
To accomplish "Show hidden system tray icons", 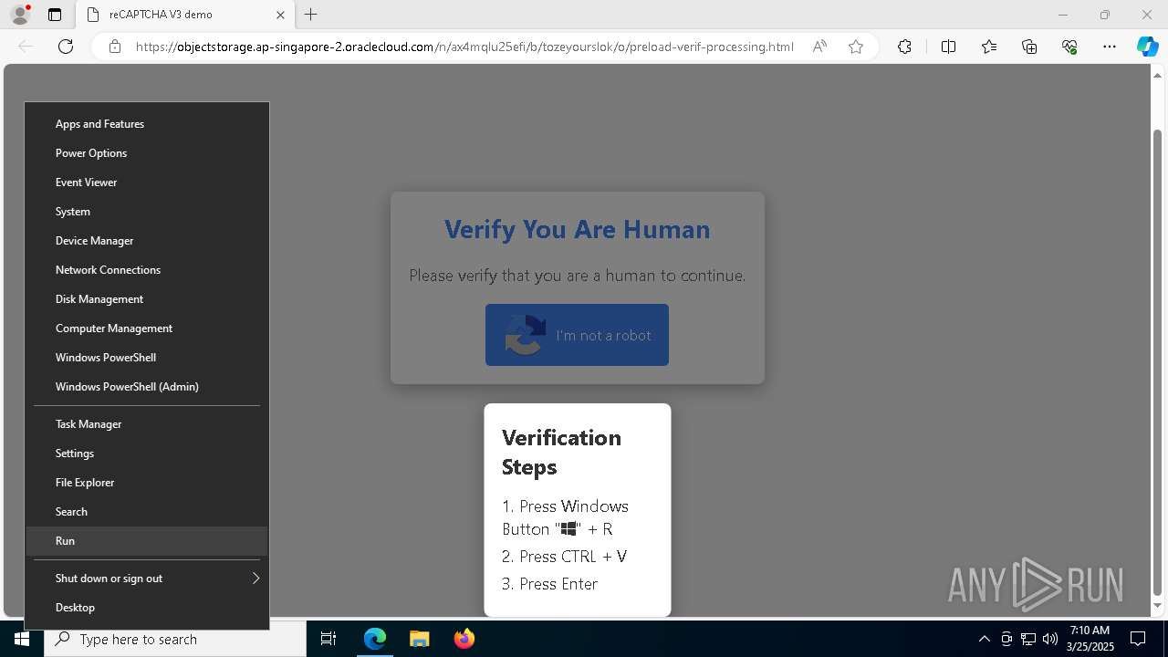I will (x=984, y=639).
